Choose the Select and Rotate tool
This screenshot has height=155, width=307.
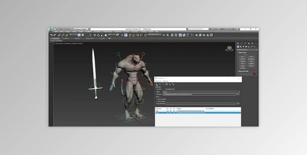[98, 35]
